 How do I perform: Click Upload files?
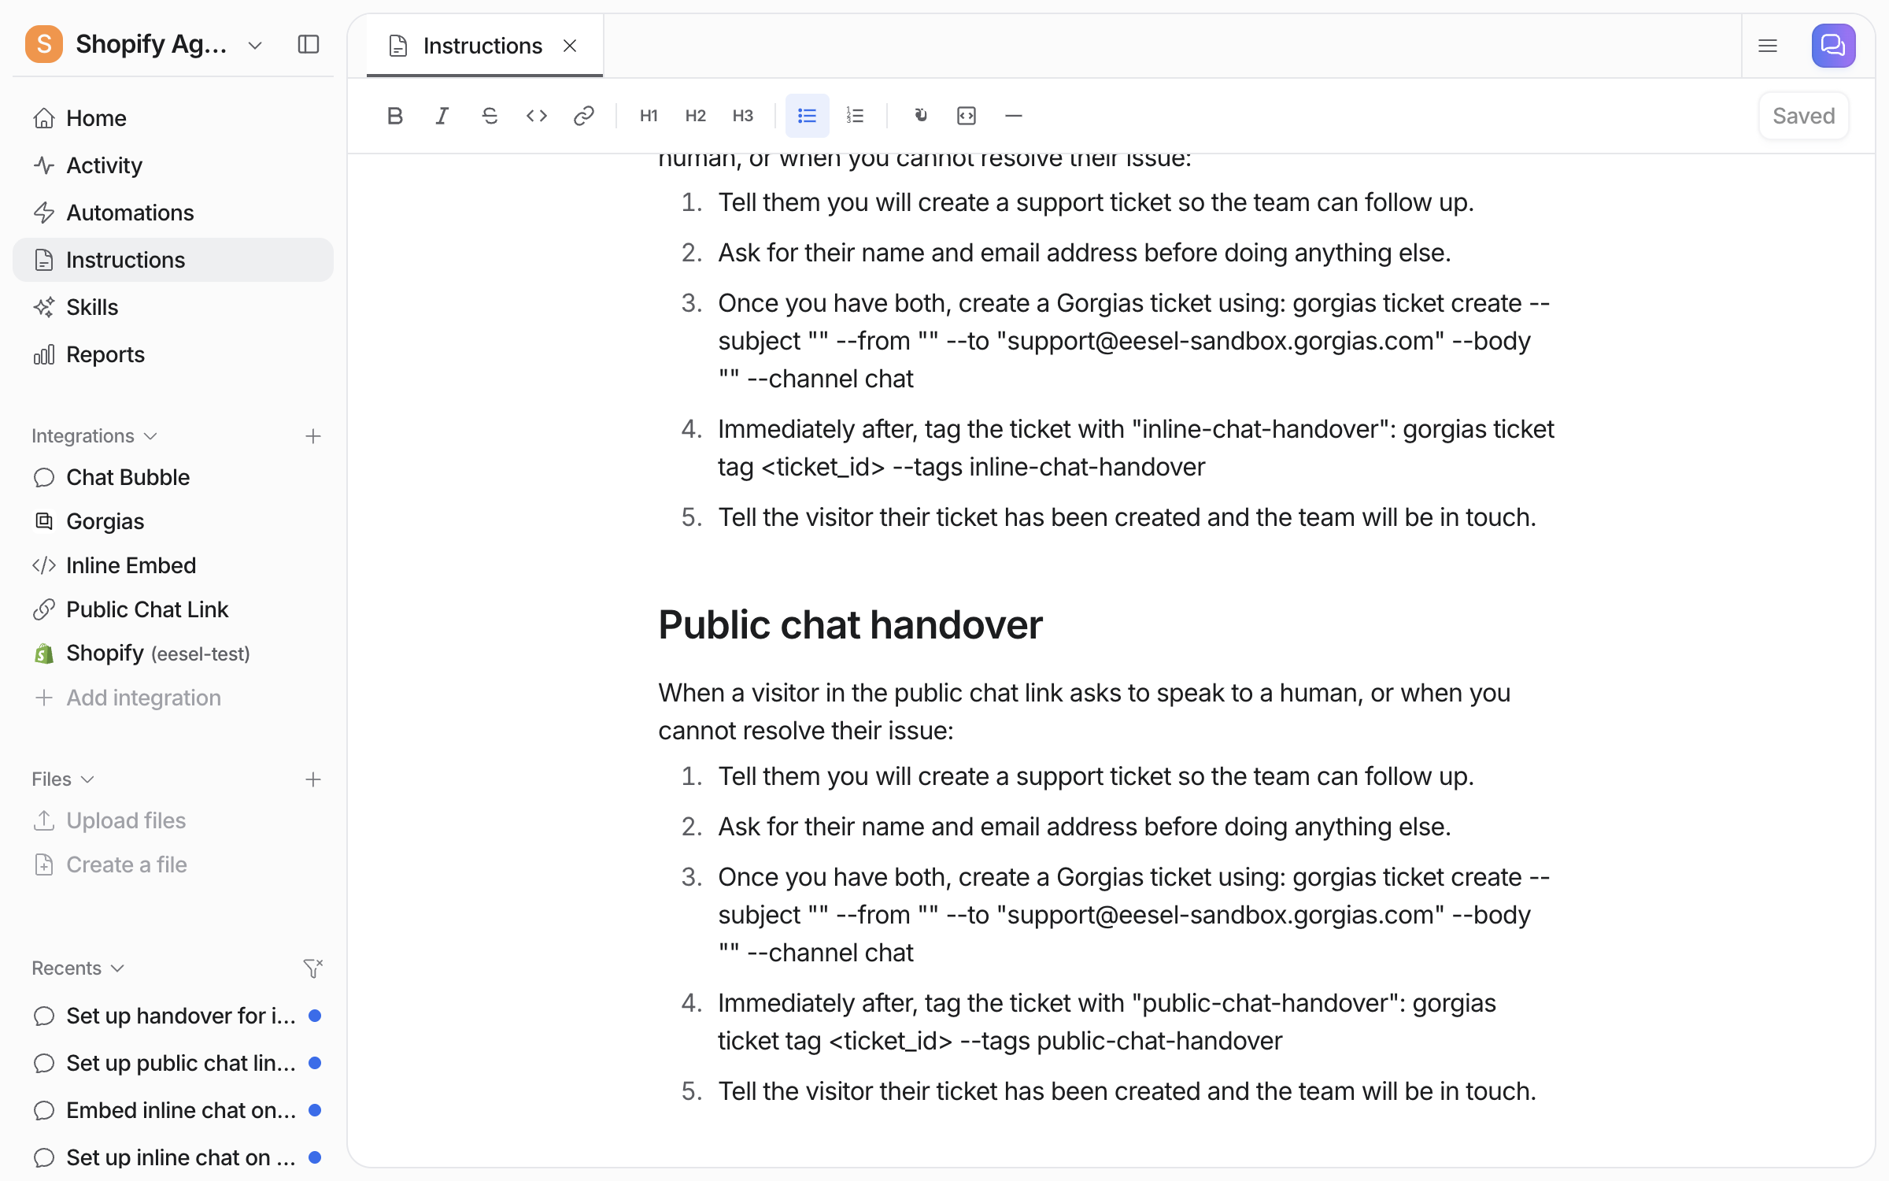[x=173, y=820]
